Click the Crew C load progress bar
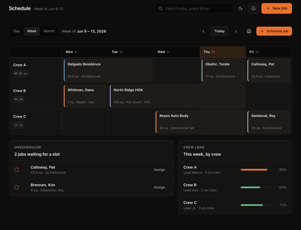The height and width of the screenshot is (230, 301). pos(256,205)
